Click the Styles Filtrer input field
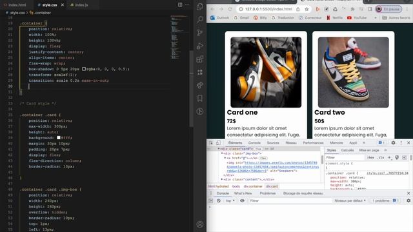Screen dimensions: 413x232 point(345,157)
